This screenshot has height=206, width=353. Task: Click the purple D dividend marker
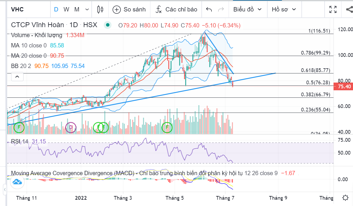(x=71, y=127)
